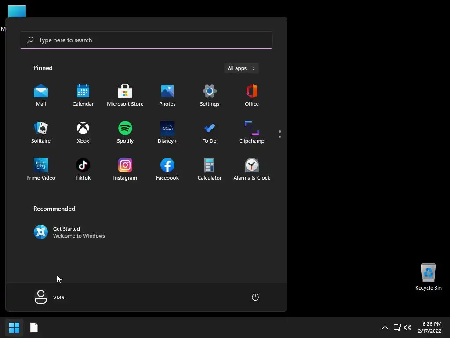450x338 pixels.
Task: Click the network icon in system tray
Action: point(397,327)
